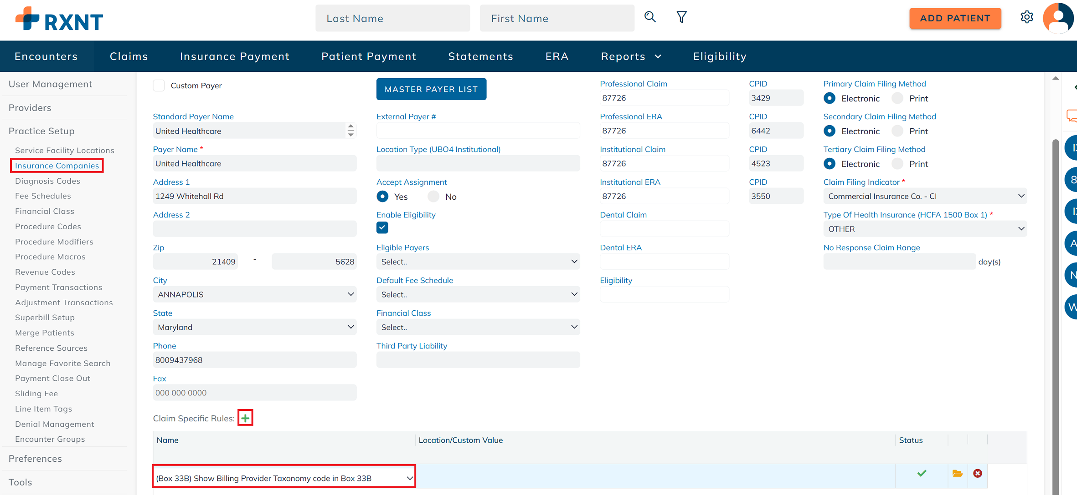Click the Address 1 field
1077x495 pixels.
click(x=255, y=196)
